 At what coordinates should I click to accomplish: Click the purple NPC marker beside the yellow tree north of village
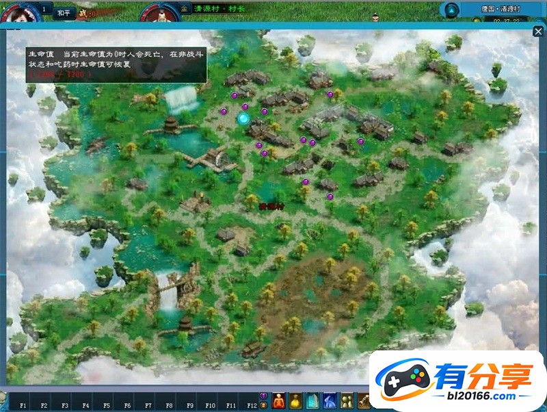click(330, 94)
